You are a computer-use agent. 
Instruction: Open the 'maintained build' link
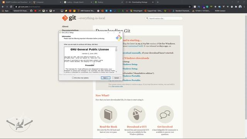[135, 46]
